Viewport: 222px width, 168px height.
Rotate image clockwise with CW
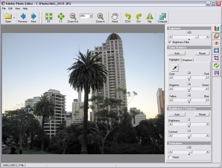138,18
